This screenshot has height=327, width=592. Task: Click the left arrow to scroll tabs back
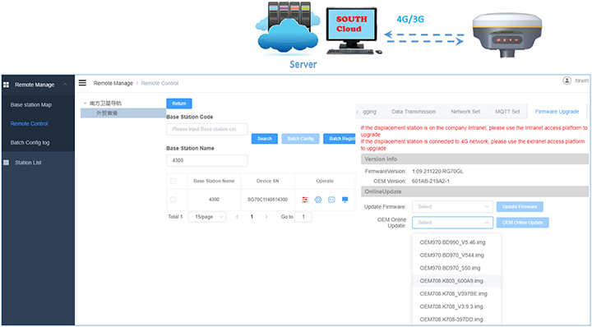coord(358,112)
